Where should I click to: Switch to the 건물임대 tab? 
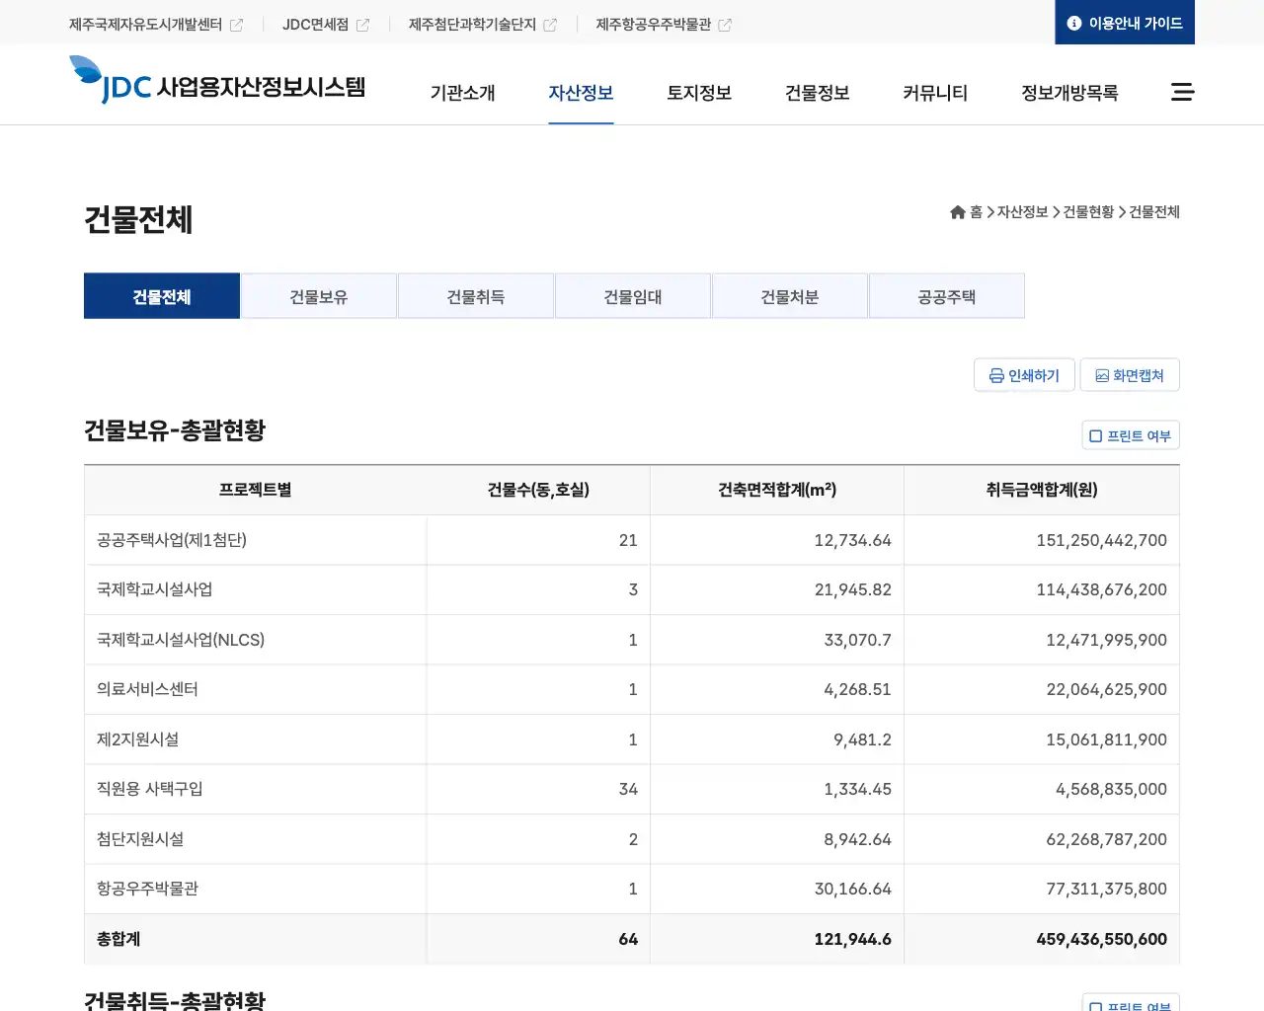[x=633, y=296]
